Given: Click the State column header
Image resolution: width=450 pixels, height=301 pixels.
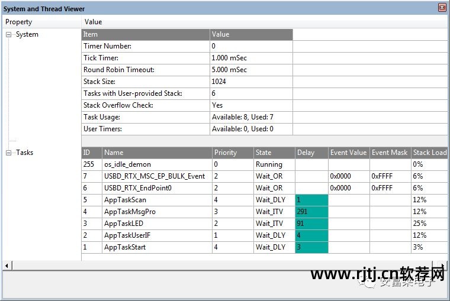Looking at the screenshot, I should (263, 153).
